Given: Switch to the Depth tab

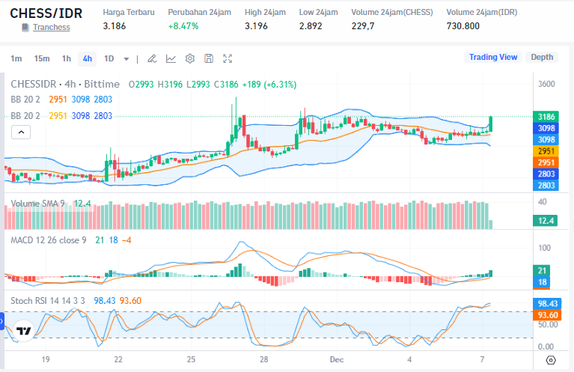Looking at the screenshot, I should tap(542, 57).
